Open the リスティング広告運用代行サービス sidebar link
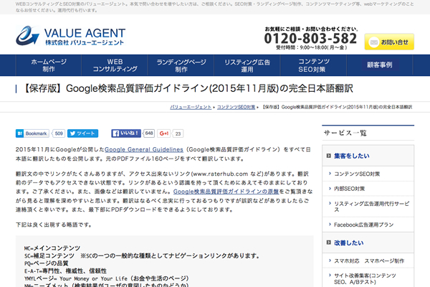 pyautogui.click(x=371, y=207)
